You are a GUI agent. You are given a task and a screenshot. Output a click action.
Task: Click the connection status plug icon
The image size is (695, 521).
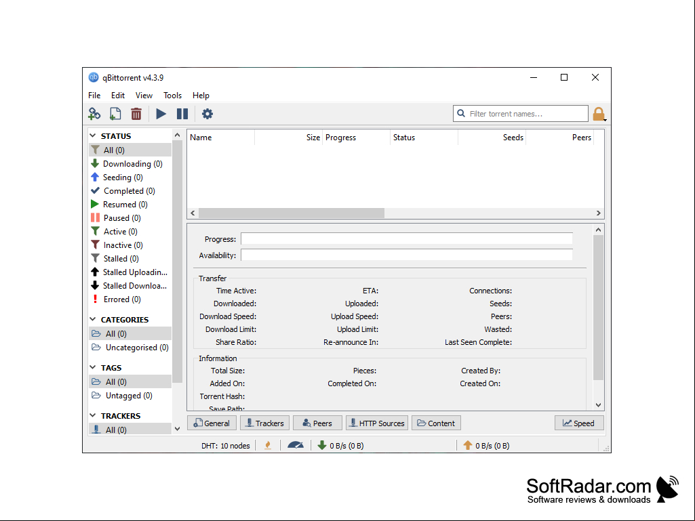[268, 446]
